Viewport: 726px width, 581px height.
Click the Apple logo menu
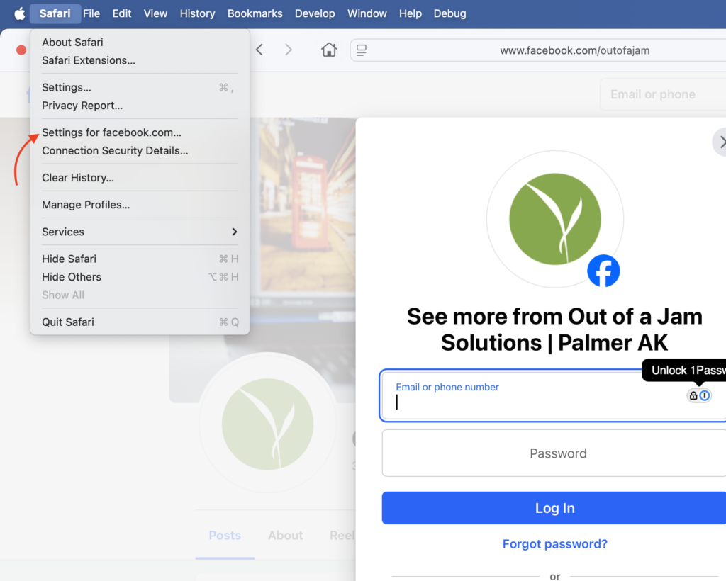pyautogui.click(x=19, y=13)
